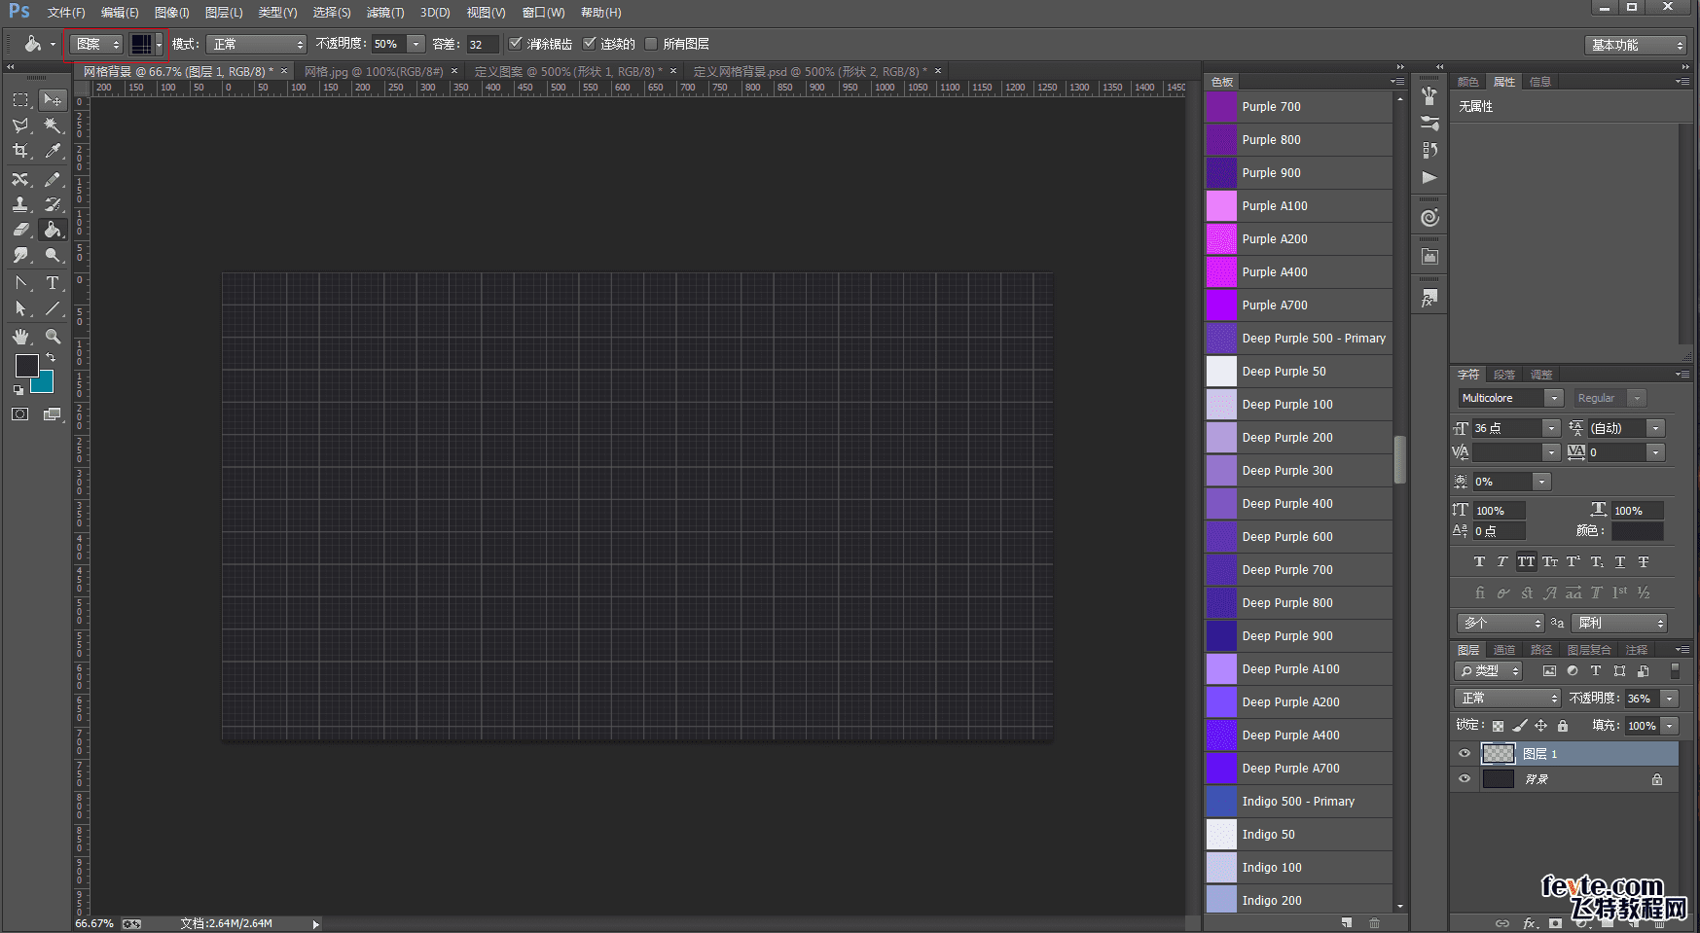This screenshot has width=1700, height=933.
Task: Click the foreground color box
Action: (x=26, y=366)
